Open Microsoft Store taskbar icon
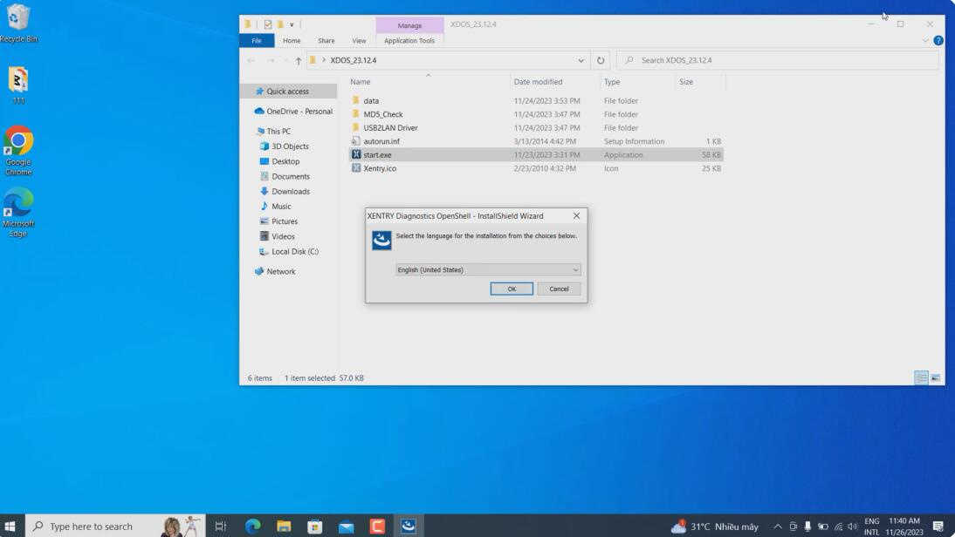955x537 pixels. coord(315,526)
